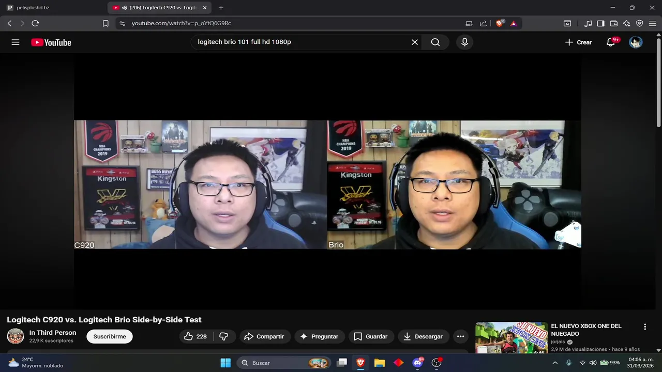Click Guardar to save video
Screen dimensions: 662x372
371,336
